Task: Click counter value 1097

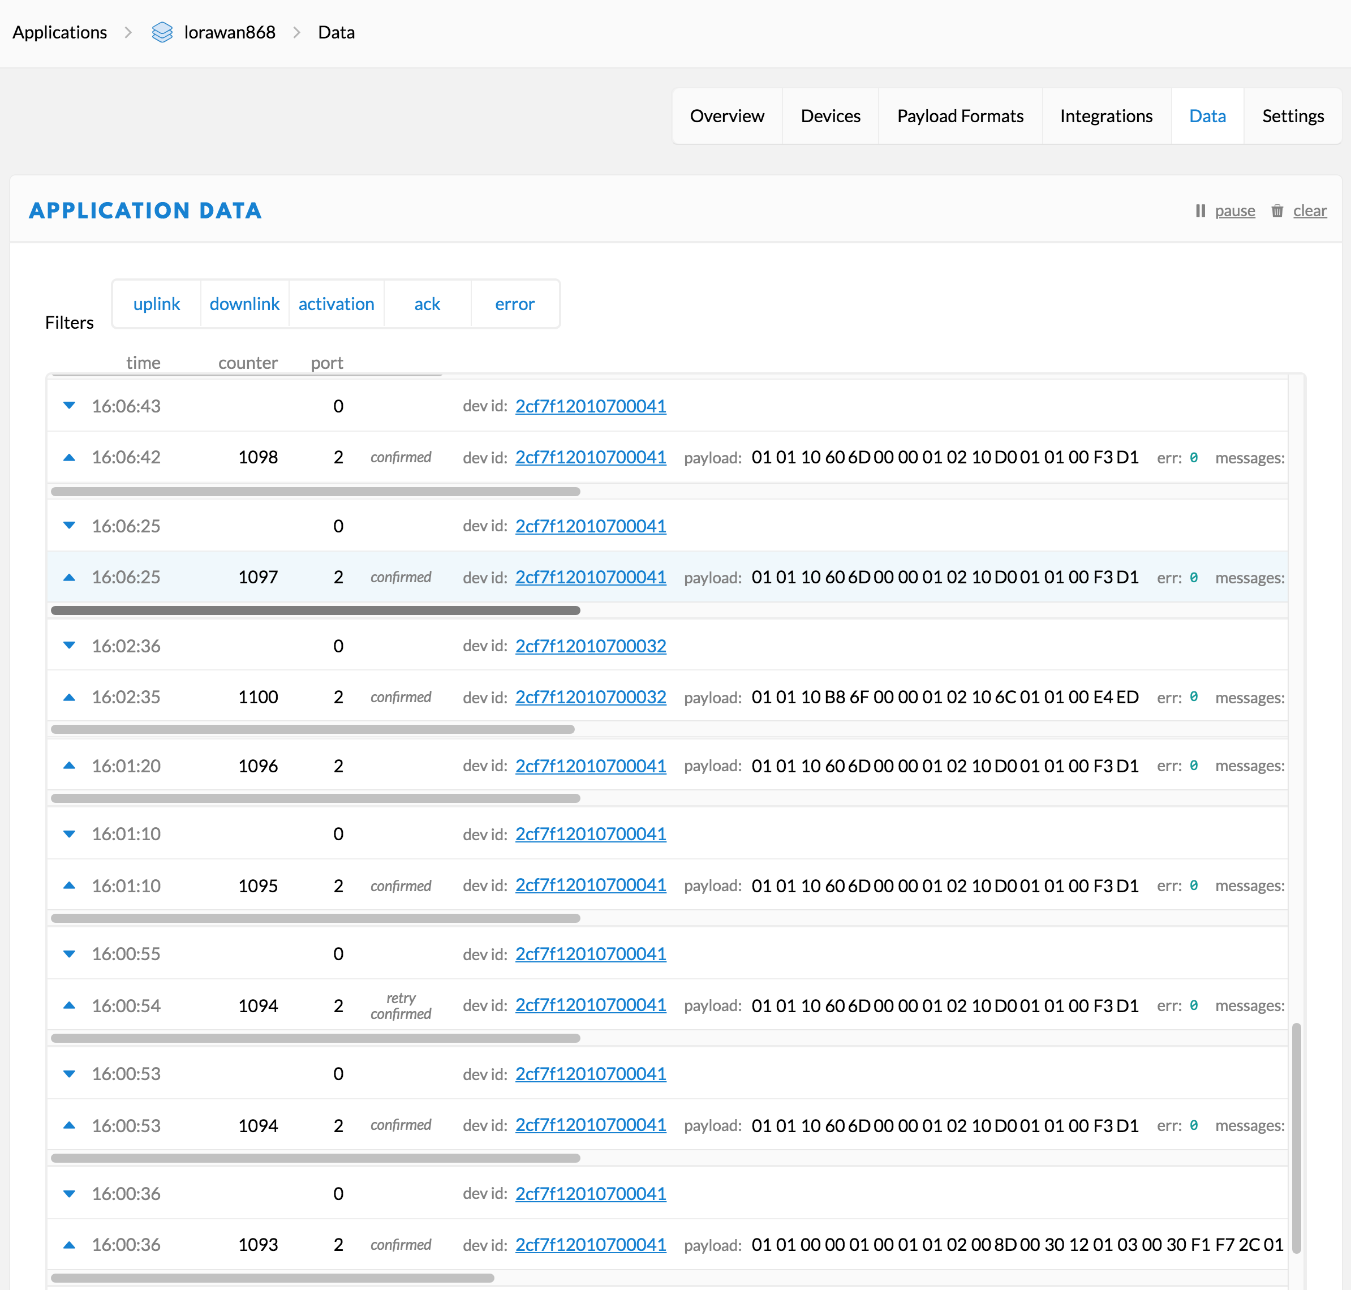Action: click(258, 577)
